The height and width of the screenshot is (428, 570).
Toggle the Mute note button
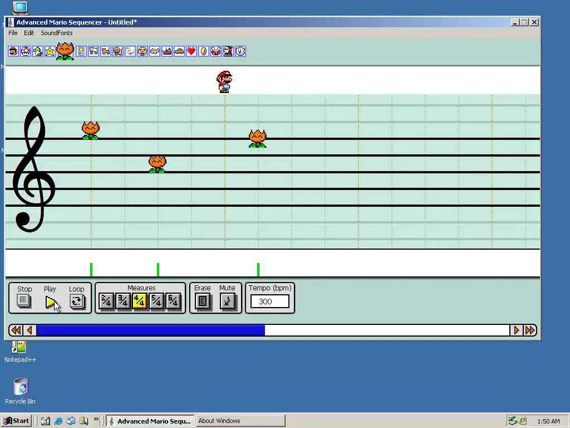[228, 301]
